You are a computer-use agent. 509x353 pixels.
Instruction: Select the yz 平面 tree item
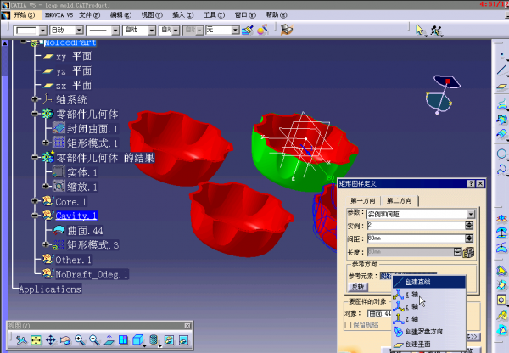pos(67,70)
